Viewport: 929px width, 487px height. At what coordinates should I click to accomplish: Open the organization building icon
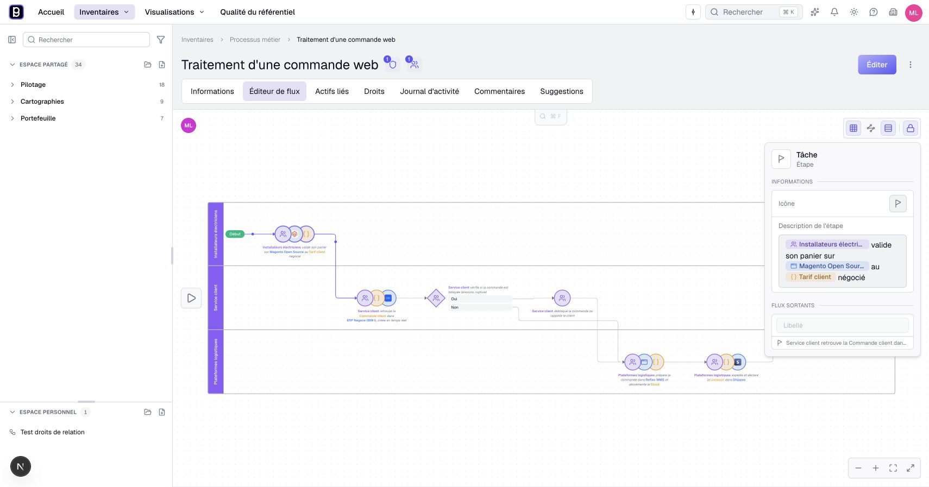tap(893, 12)
